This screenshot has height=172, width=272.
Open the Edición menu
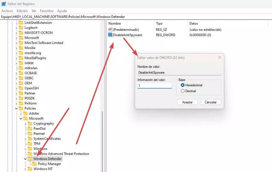(22, 11)
